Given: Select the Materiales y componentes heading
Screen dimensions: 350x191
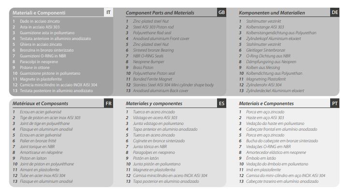Looking at the screenshot, I should [154, 104].
